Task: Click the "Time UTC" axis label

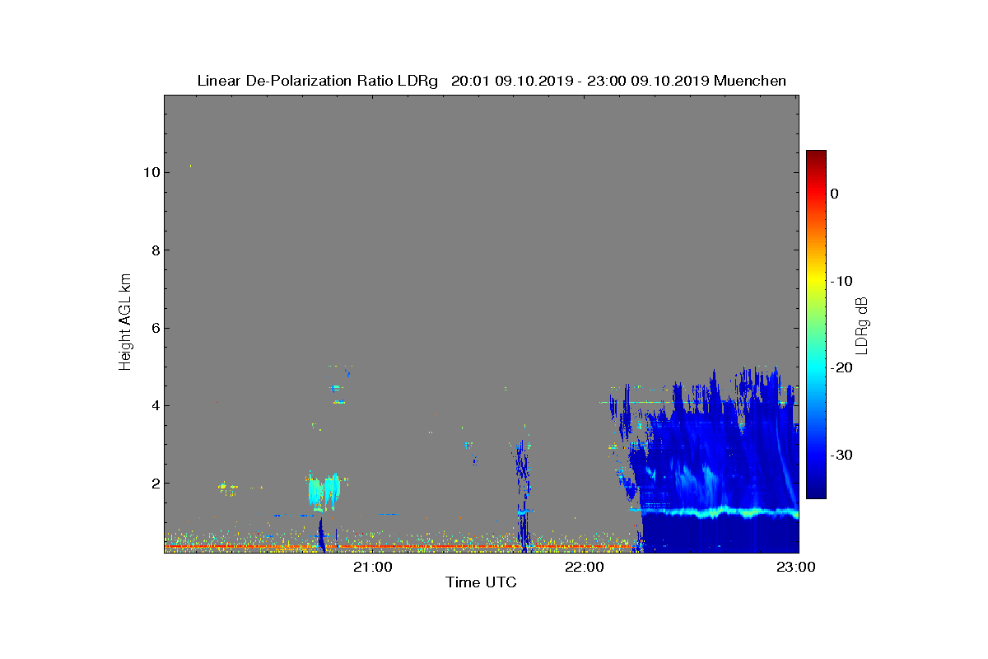Action: click(481, 583)
